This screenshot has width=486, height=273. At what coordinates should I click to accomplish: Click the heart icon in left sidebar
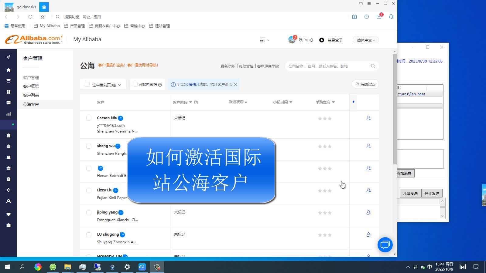pyautogui.click(x=9, y=214)
